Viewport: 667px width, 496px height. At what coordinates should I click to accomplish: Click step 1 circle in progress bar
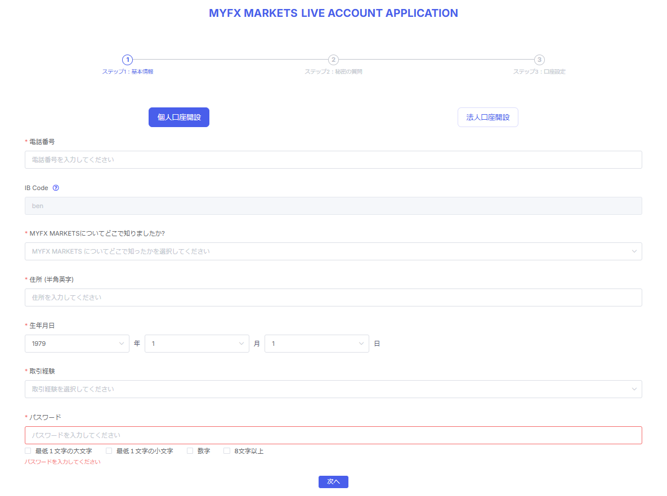coord(128,60)
